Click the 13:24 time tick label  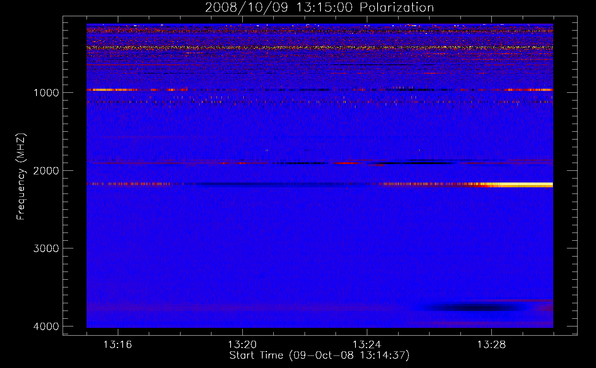click(367, 345)
